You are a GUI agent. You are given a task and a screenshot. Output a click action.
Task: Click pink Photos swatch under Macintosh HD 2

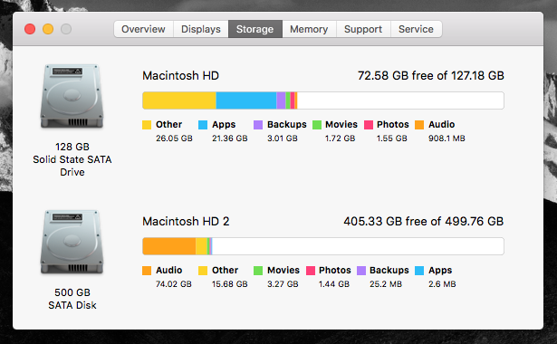[311, 271]
